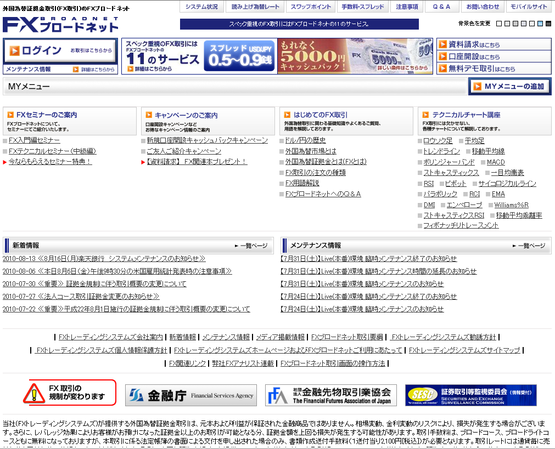This screenshot has height=449, width=555.
Task: Open the Williams%R link
Action: click(512, 205)
